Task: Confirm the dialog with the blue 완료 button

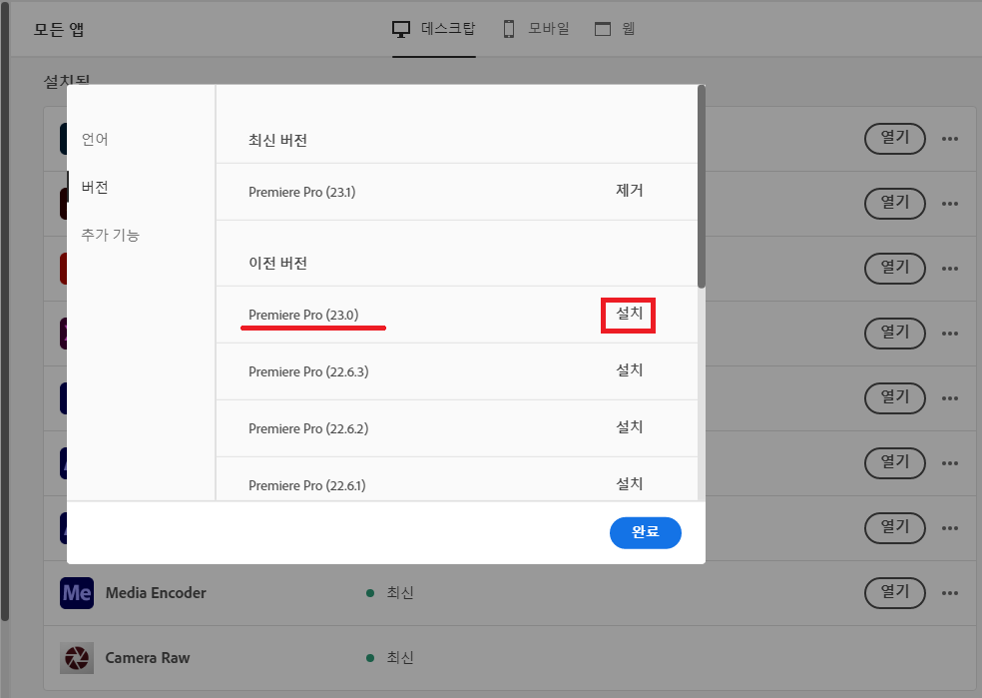Action: tap(645, 532)
